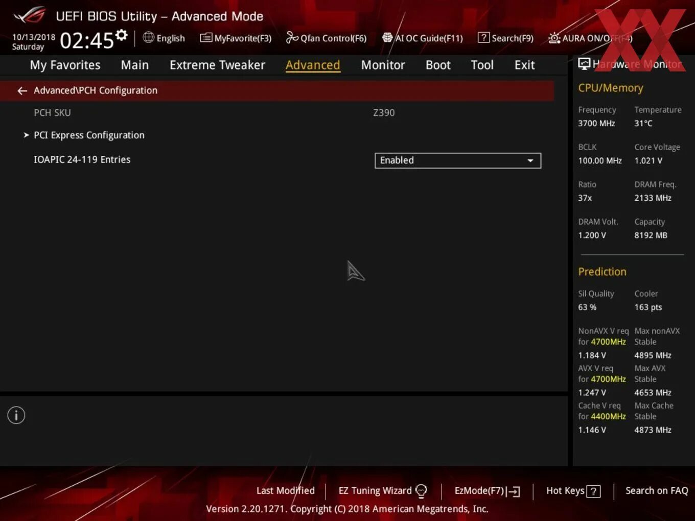The height and width of the screenshot is (521, 695).
Task: Click the 63 % Sil Quality value
Action: (x=587, y=307)
